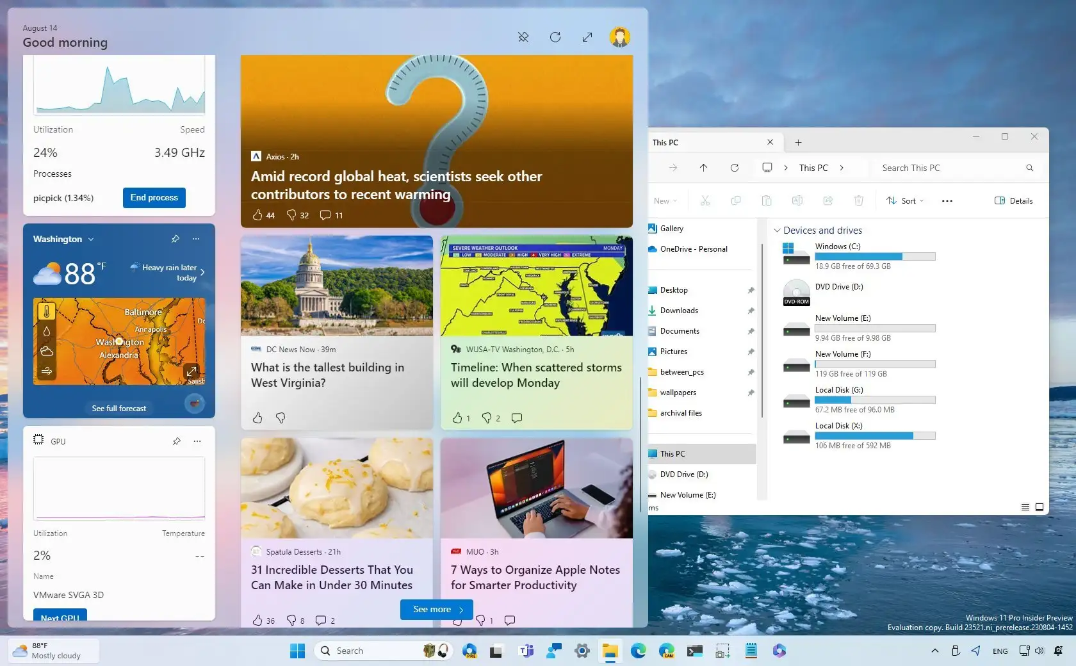Click End process for picpick
This screenshot has height=666, width=1076.
153,198
